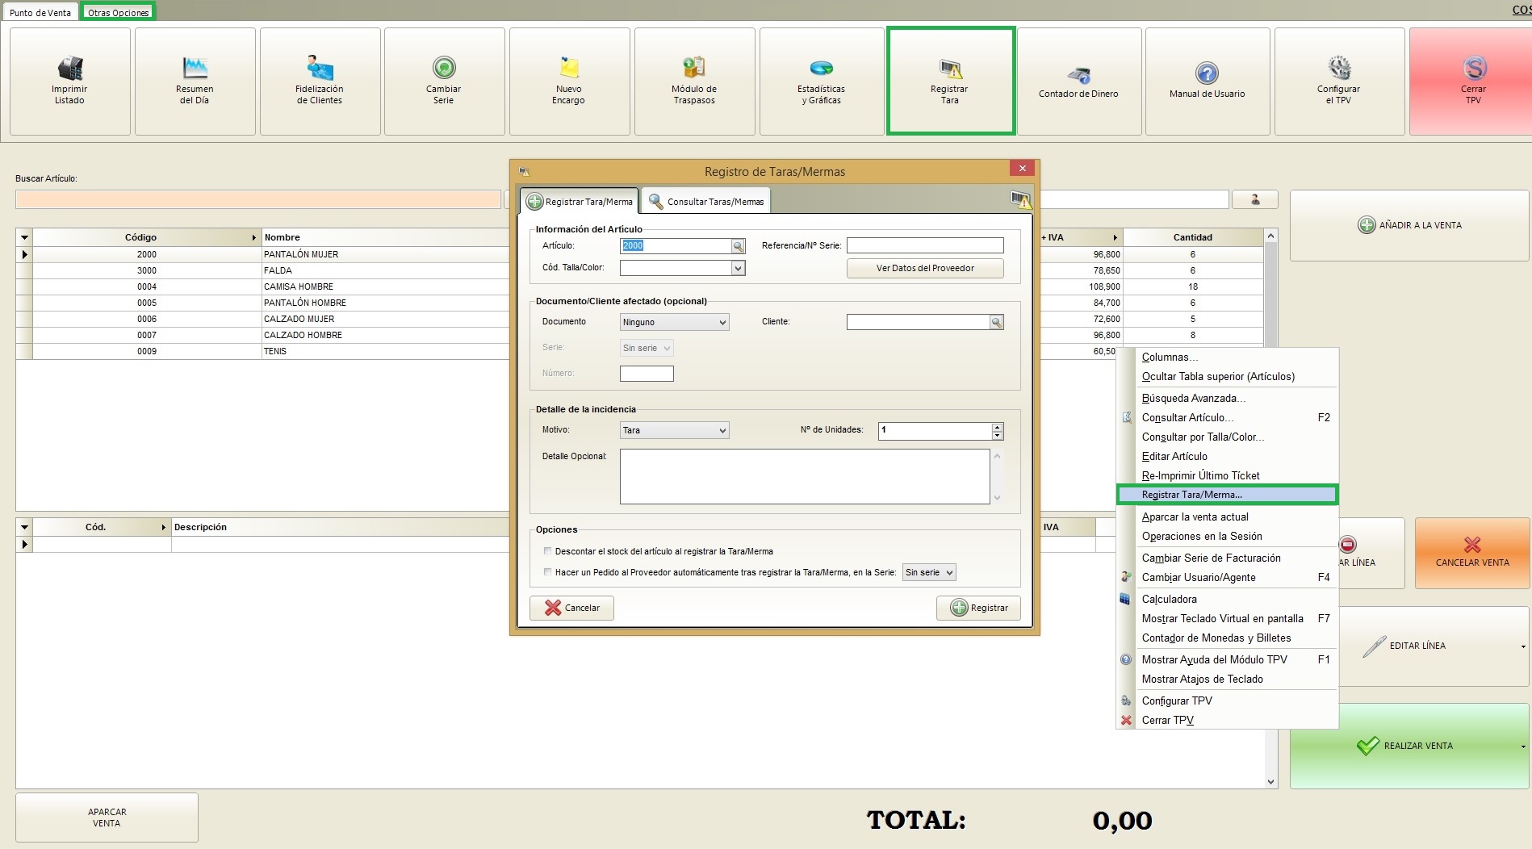The width and height of the screenshot is (1532, 849).
Task: Click Añadir a la Venta button
Action: click(1409, 225)
